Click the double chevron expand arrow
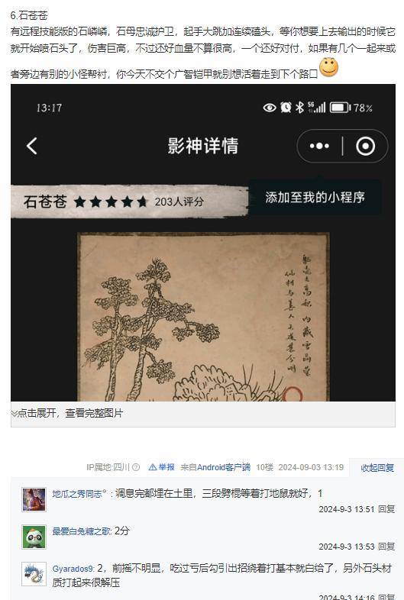 click(x=15, y=414)
